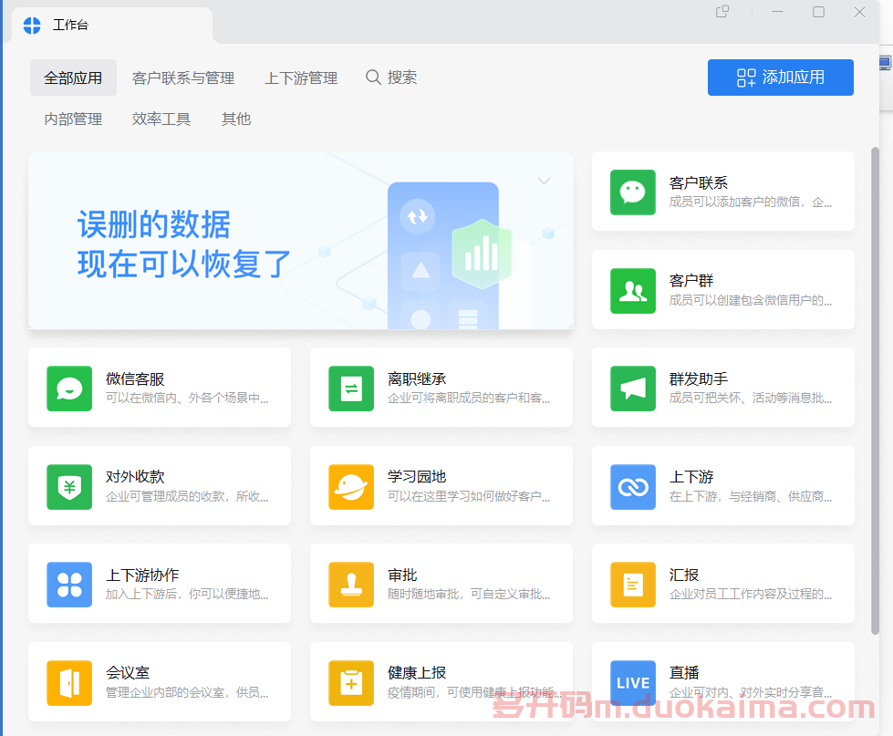Open the 客户联系 (Customer Contact) app

coord(723,192)
